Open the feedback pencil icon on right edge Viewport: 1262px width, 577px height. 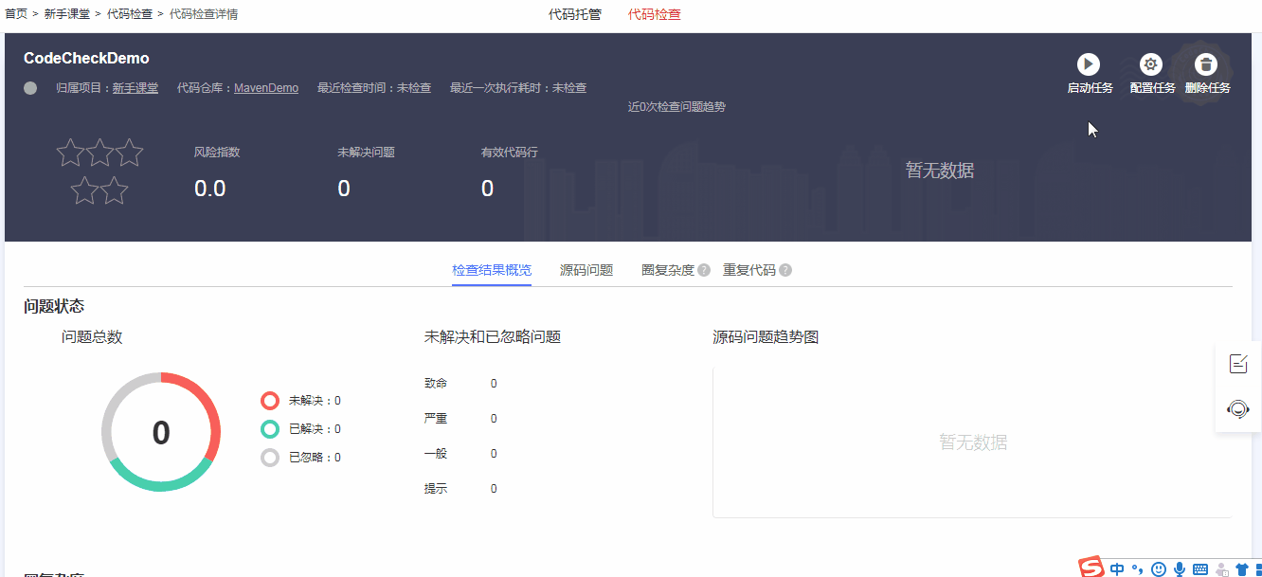click(x=1238, y=363)
